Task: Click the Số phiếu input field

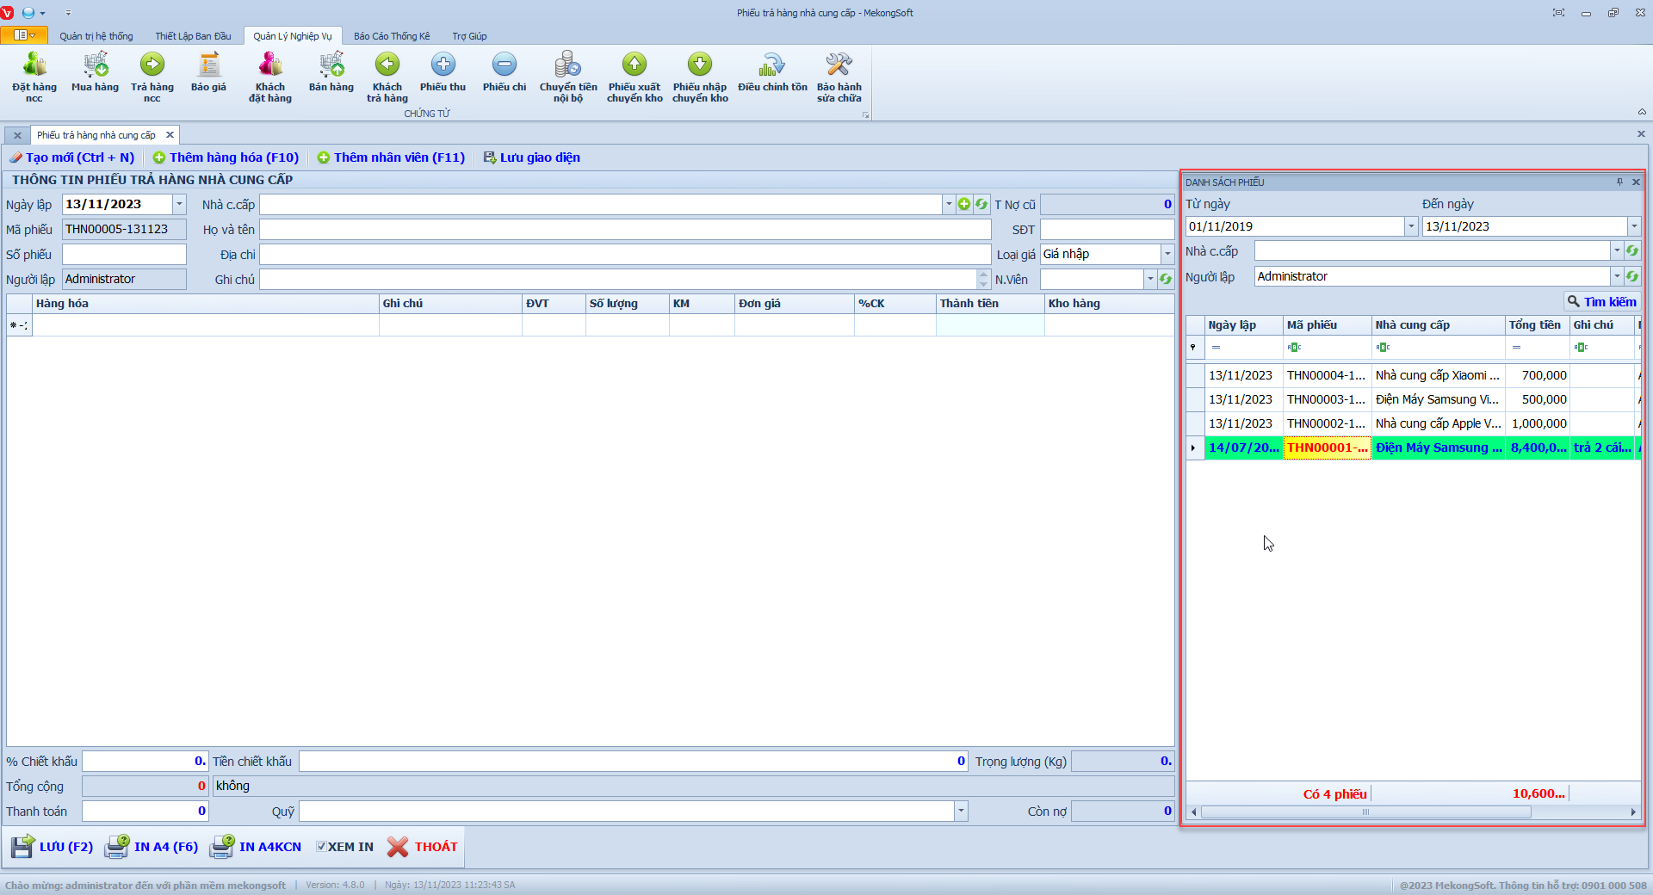Action: coord(124,255)
